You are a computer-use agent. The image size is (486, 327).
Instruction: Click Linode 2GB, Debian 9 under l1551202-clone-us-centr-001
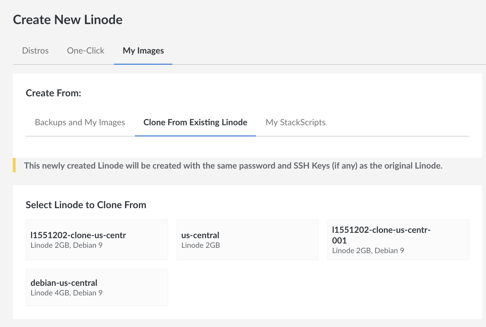(368, 251)
